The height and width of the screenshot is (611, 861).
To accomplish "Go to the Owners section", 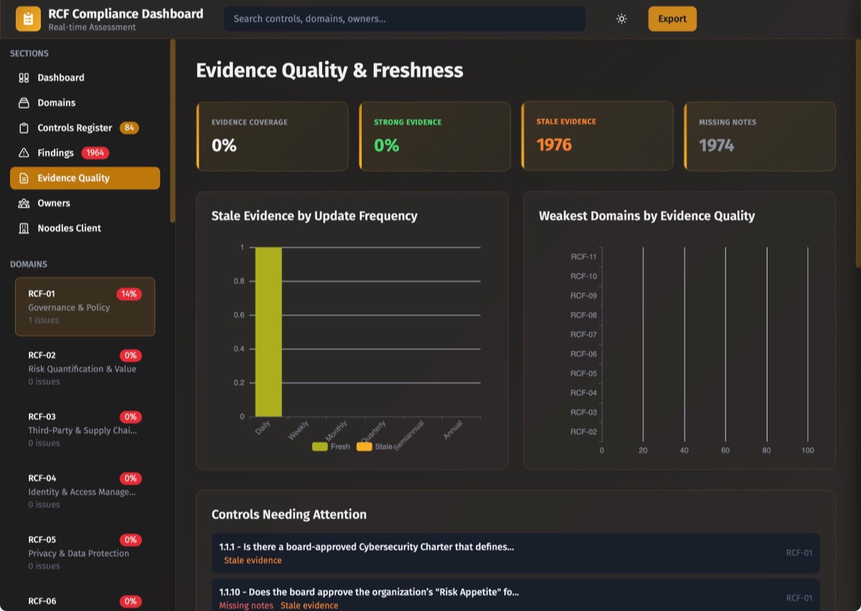I will click(x=54, y=203).
